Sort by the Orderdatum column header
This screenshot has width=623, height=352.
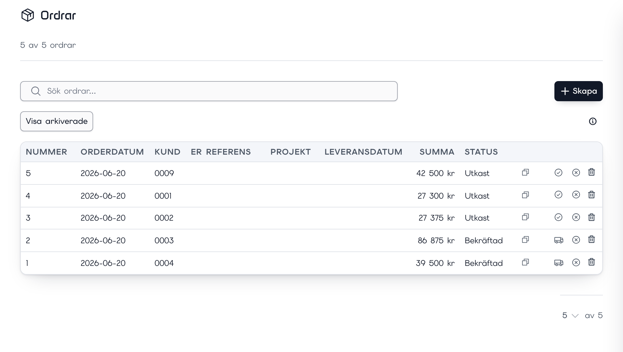[x=112, y=152]
